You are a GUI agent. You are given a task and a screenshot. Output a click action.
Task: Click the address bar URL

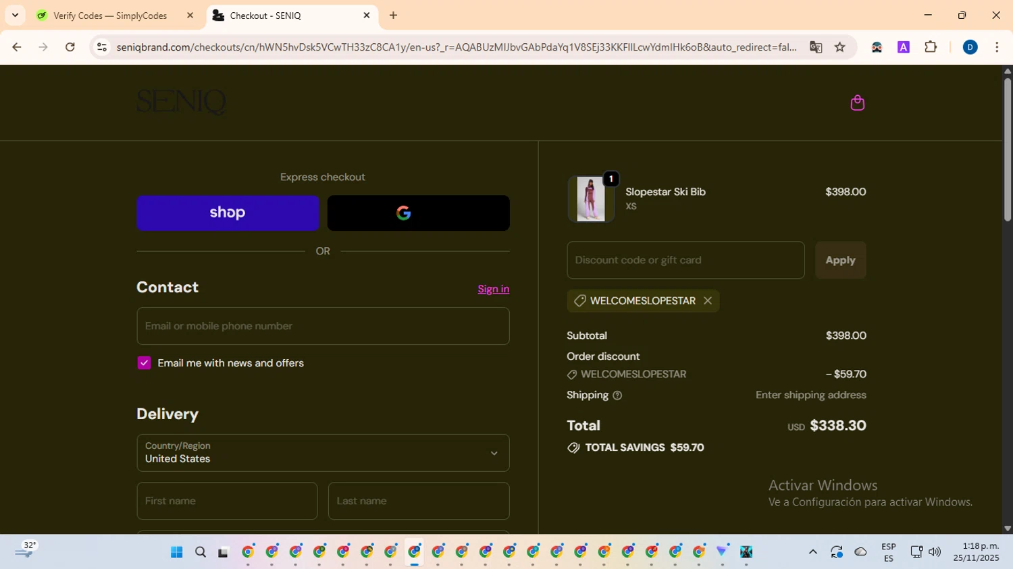click(x=457, y=47)
